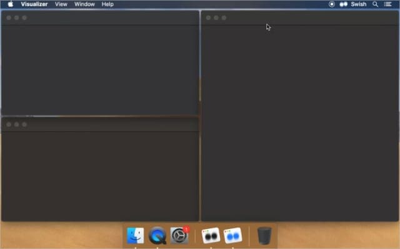Open the Window menu

(84, 4)
